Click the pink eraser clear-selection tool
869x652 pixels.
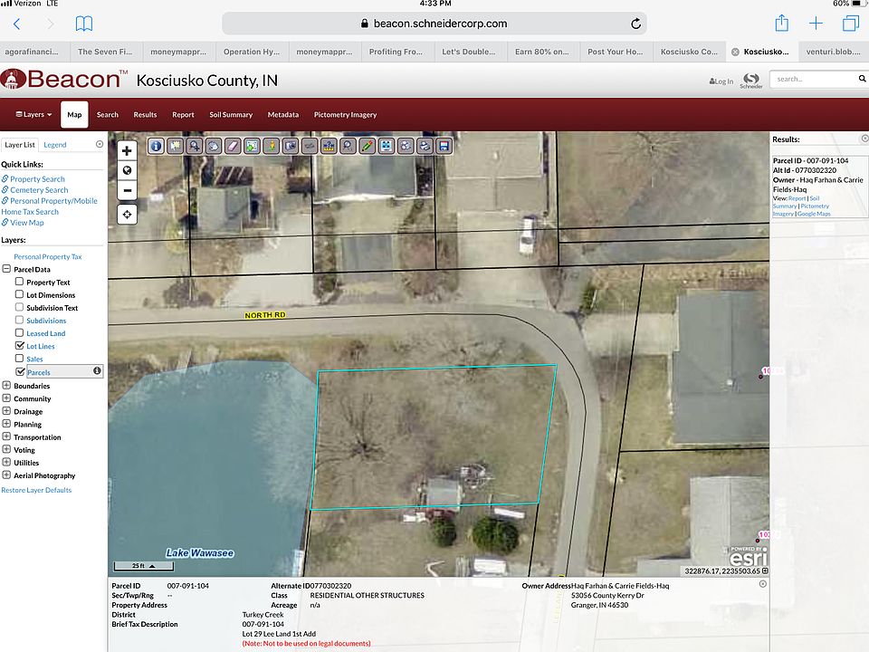tap(233, 146)
